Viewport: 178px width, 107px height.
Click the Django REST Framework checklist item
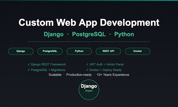click(x=47, y=64)
